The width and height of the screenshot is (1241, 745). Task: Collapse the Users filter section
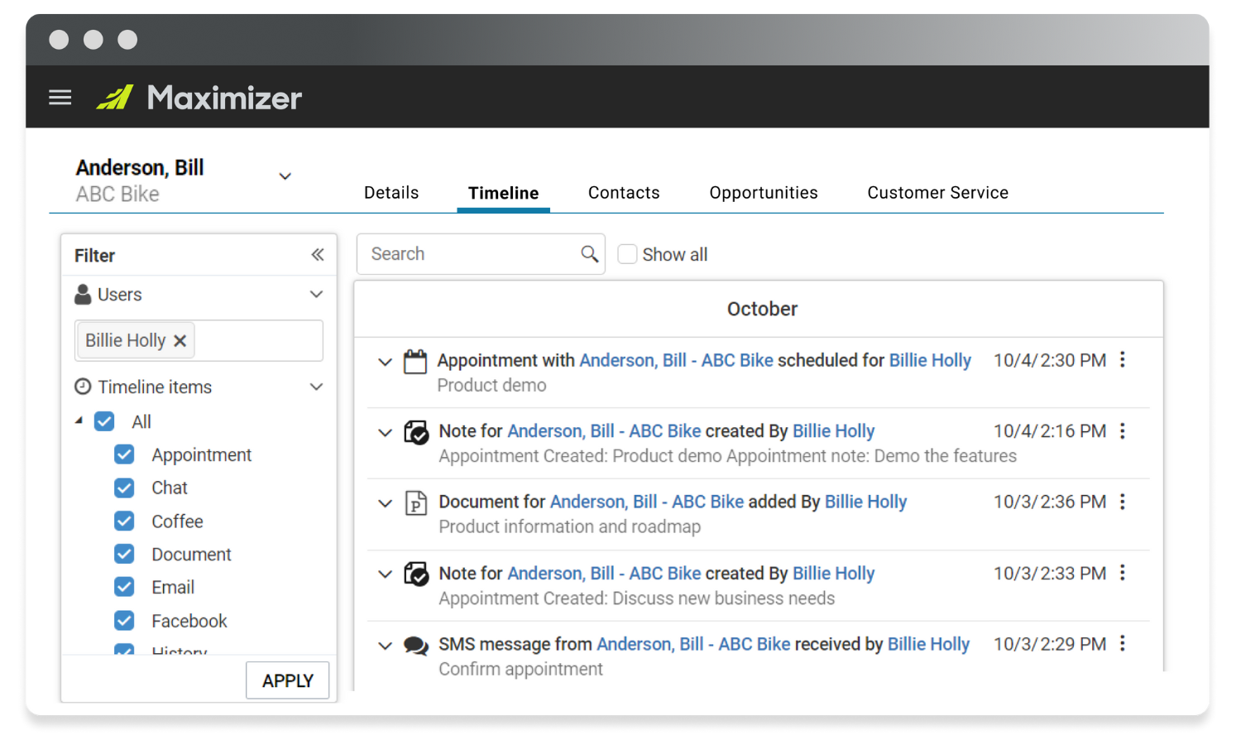click(316, 295)
